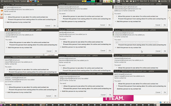This screenshot has width=171, height=106.
Task: Open the System menu
Action: [23, 1]
